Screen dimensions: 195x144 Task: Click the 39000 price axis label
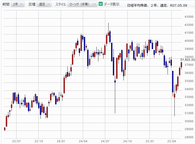189,49
